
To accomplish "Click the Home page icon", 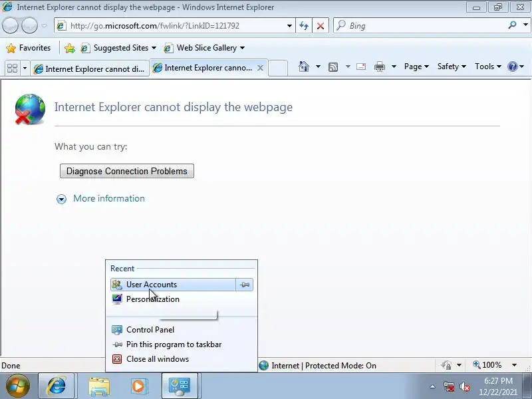I will (304, 66).
